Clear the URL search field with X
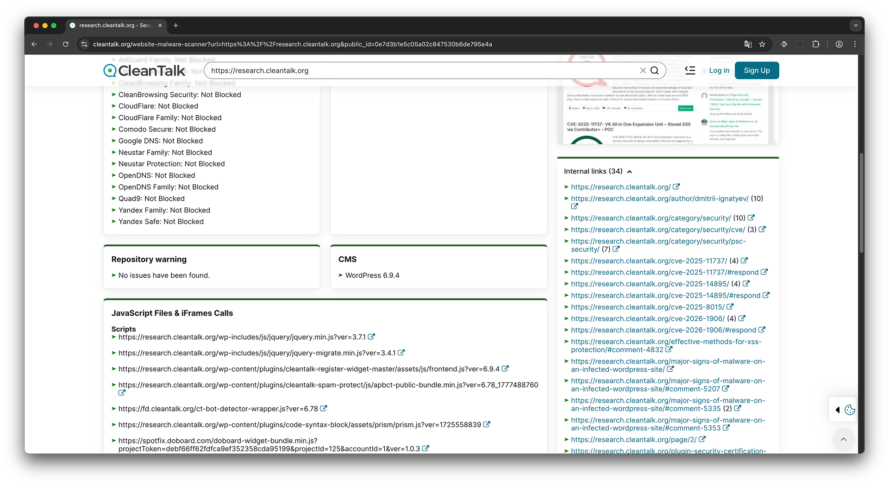This screenshot has width=889, height=486. point(643,70)
